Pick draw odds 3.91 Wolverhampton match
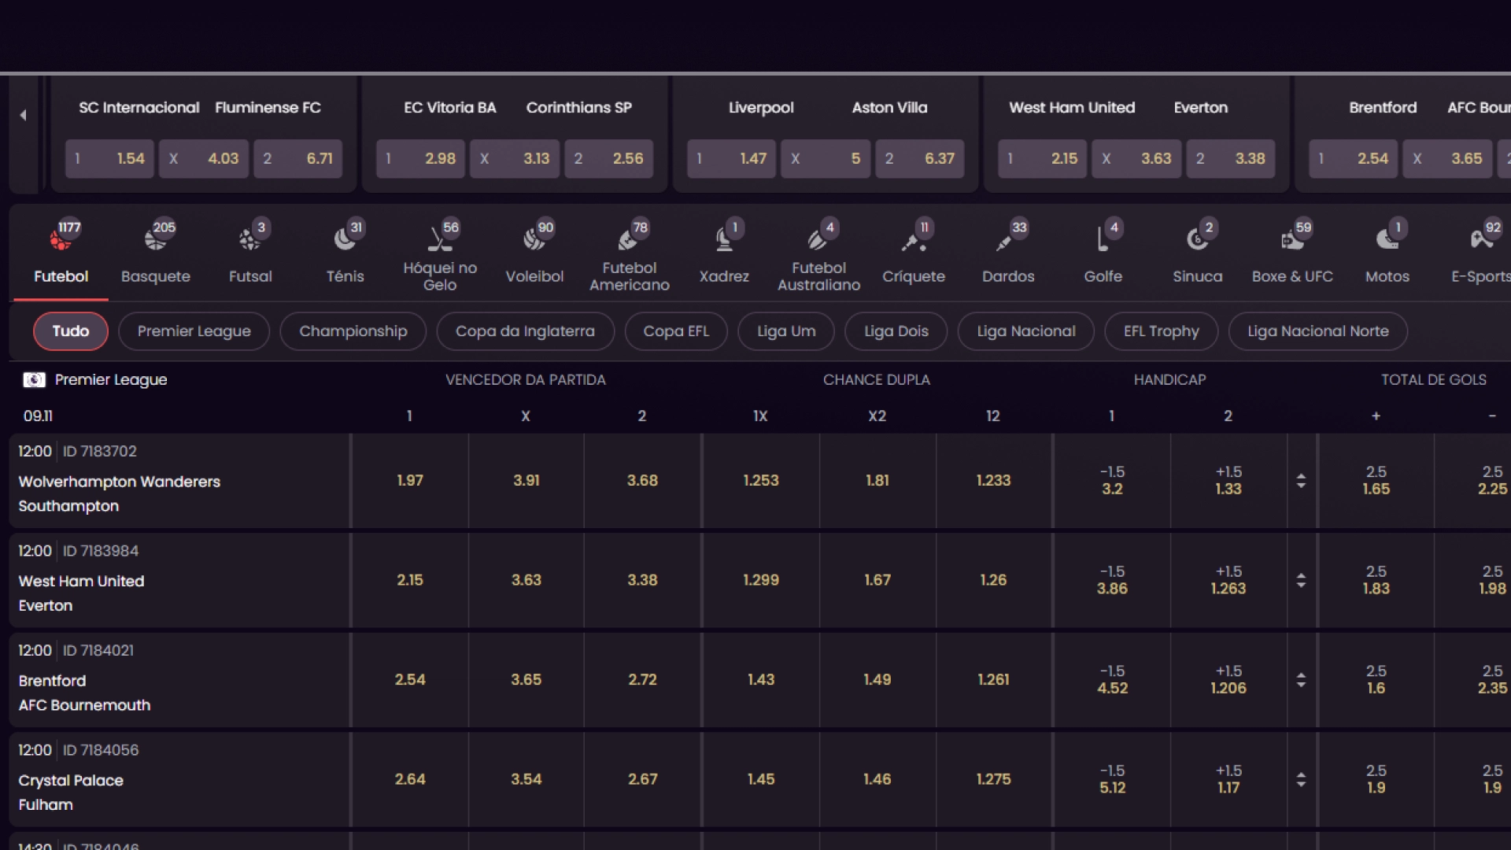The width and height of the screenshot is (1511, 850). click(526, 481)
